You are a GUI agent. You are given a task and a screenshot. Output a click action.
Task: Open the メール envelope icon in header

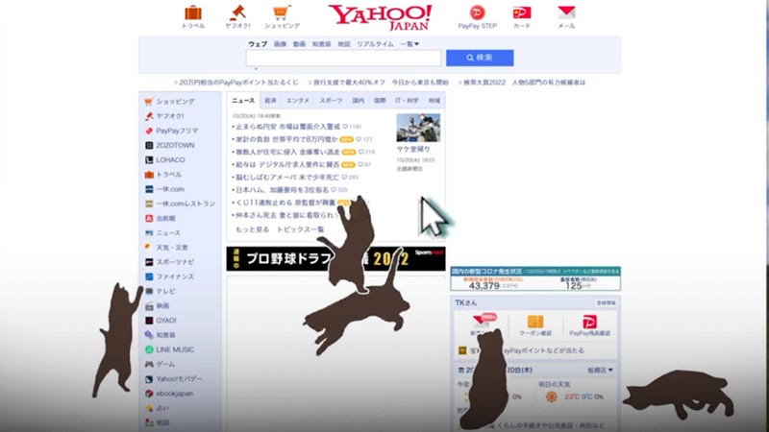click(x=566, y=12)
